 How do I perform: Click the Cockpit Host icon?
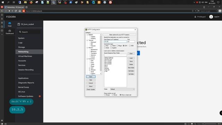[10, 24]
